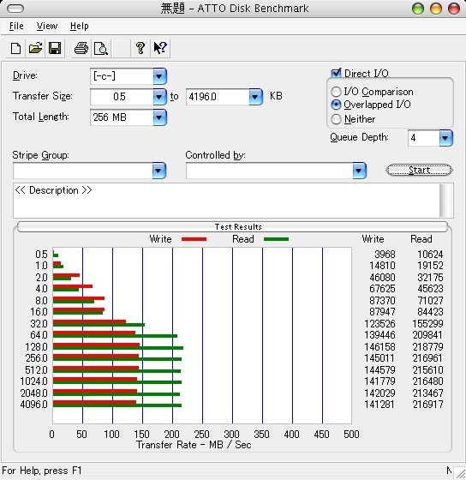Open the File menu
The width and height of the screenshot is (466, 480).
(x=16, y=27)
